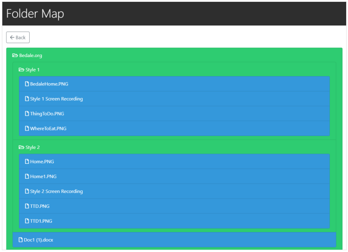Select the TTD.PNG file name
This screenshot has height=252, width=348.
point(40,206)
